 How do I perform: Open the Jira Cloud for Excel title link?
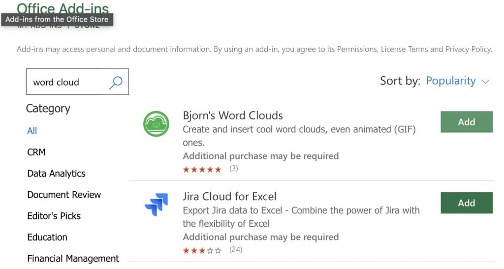229,197
